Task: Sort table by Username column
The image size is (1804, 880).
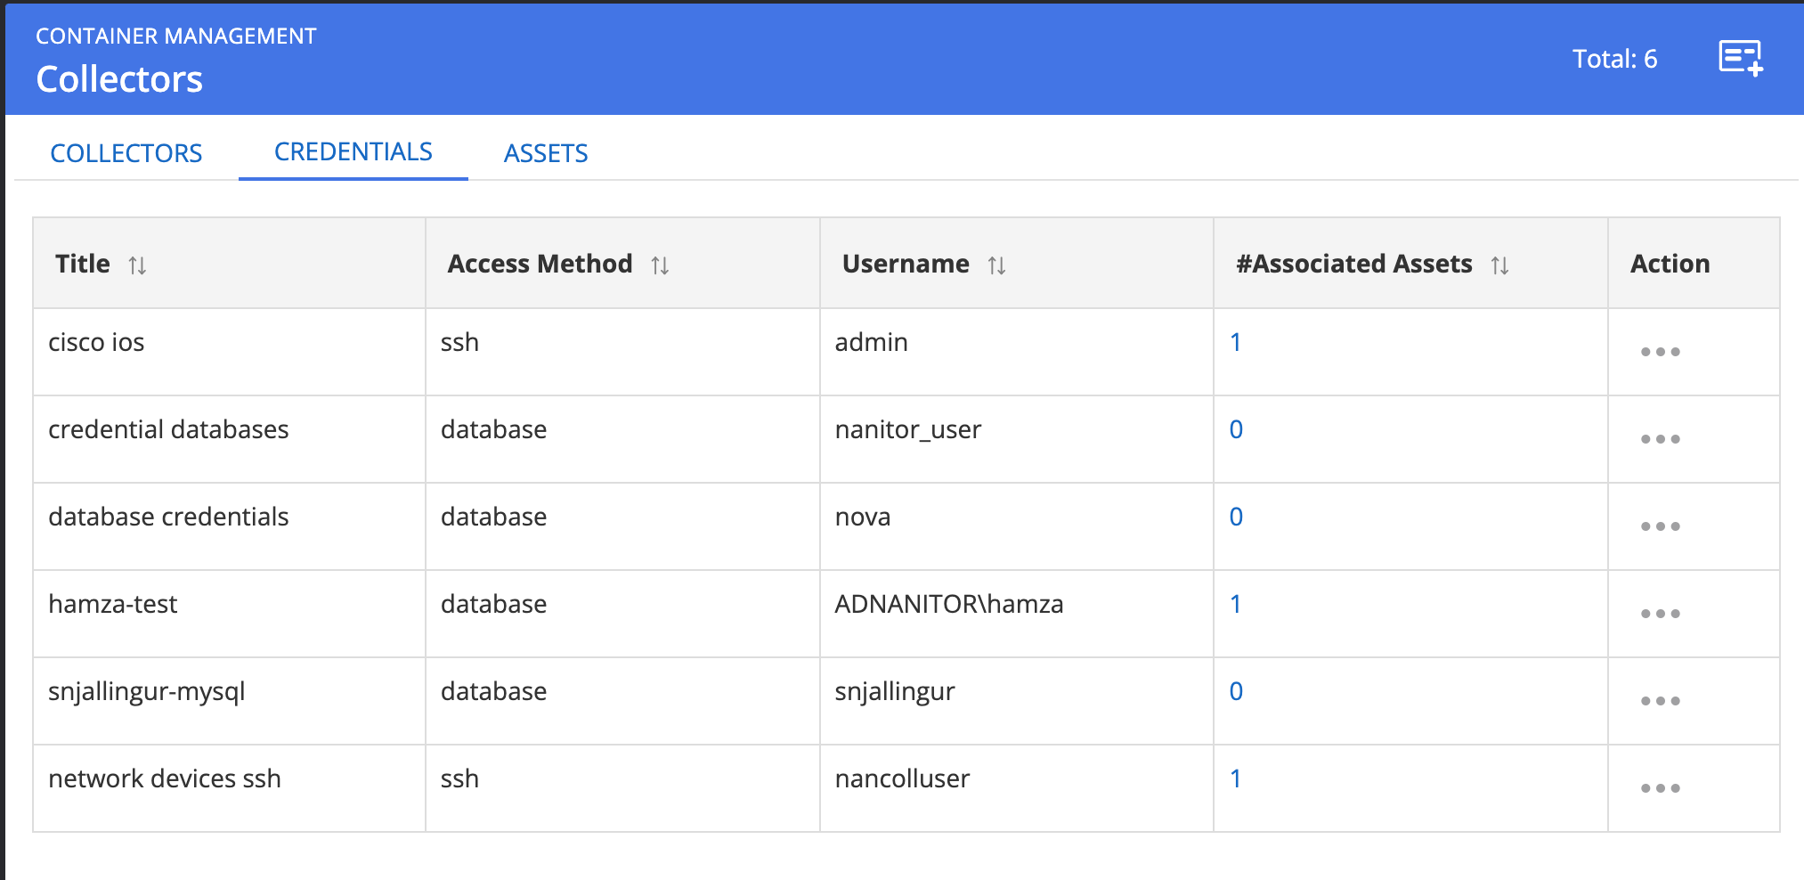Action: point(996,265)
